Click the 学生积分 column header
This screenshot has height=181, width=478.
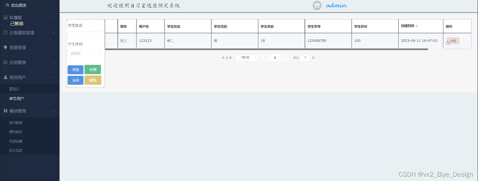[x=375, y=26]
